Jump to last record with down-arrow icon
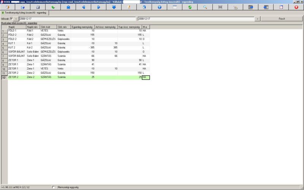This screenshot has height=190, width=304. coord(114,7)
